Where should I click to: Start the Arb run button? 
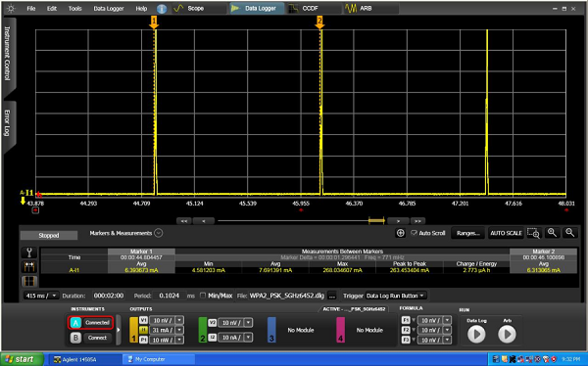(x=507, y=334)
